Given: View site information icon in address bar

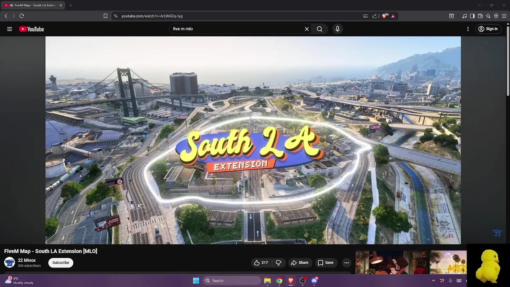Looking at the screenshot, I should (x=116, y=16).
